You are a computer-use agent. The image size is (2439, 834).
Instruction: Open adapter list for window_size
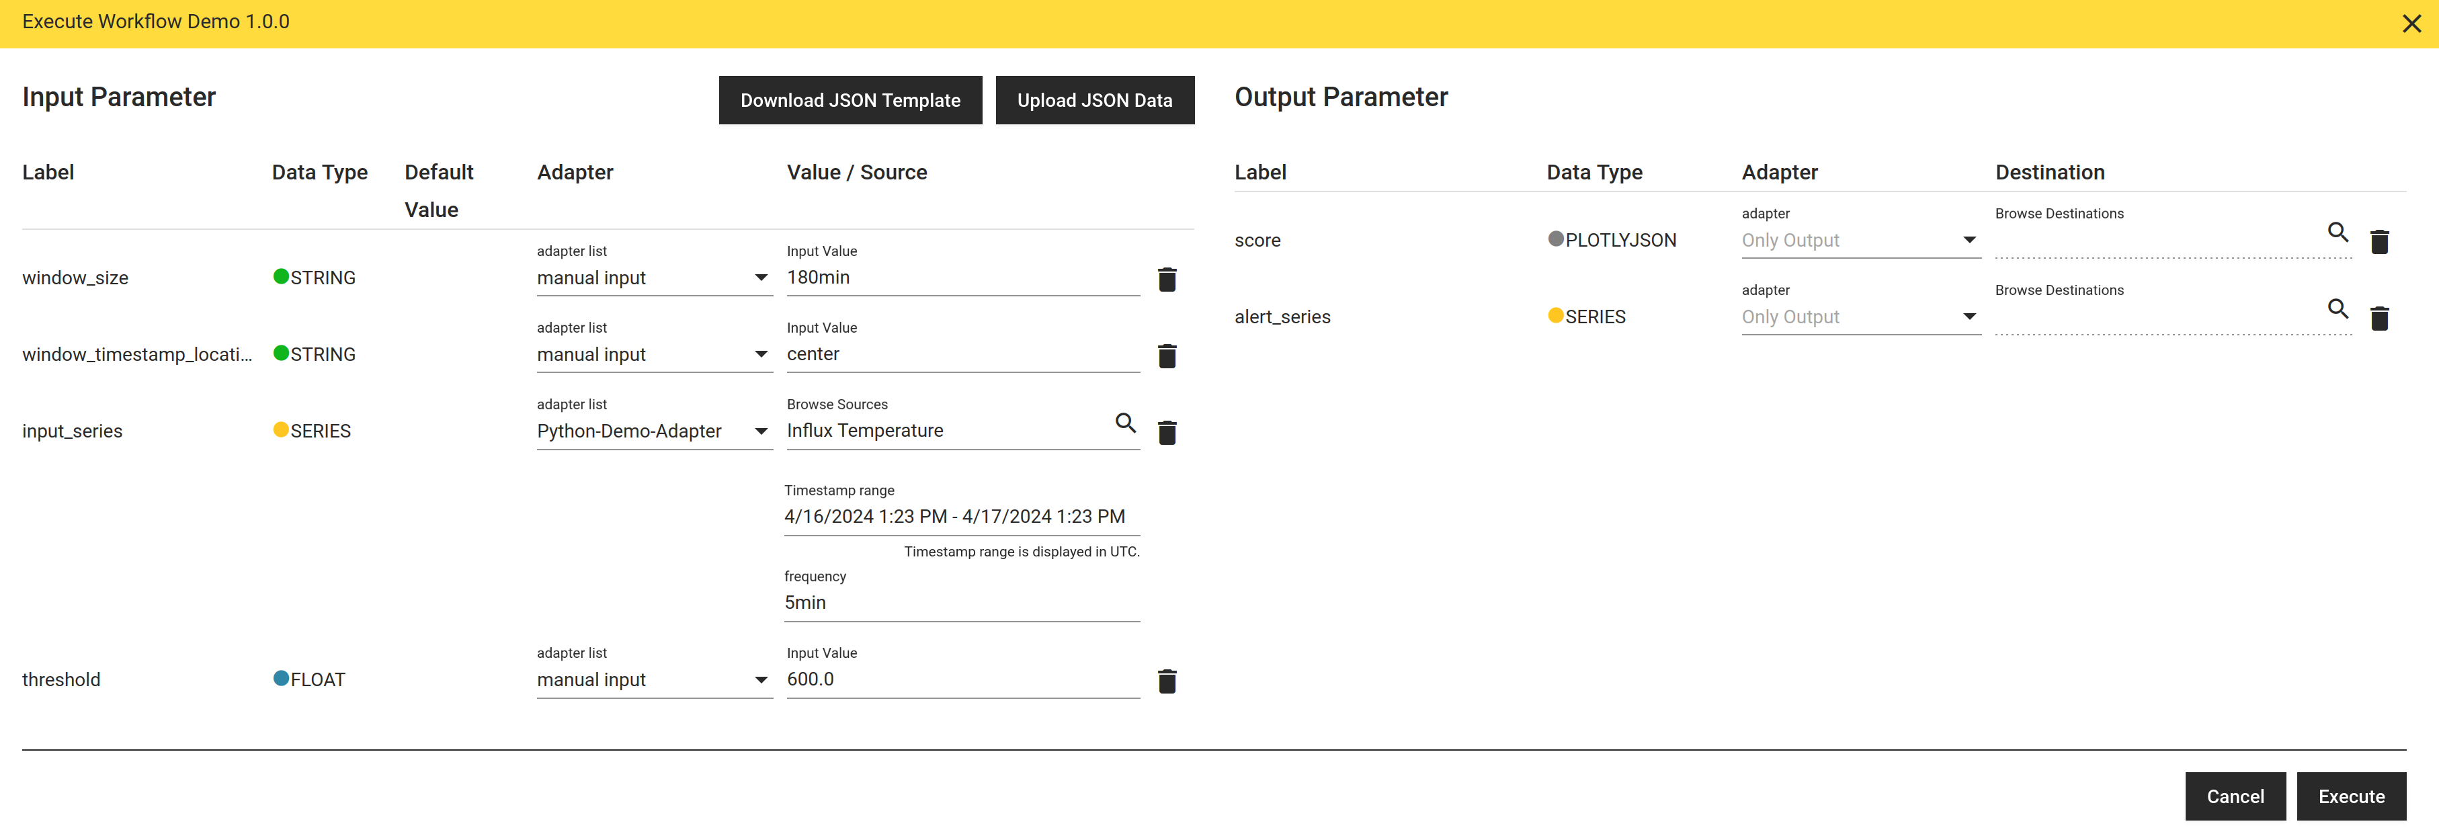pos(654,278)
